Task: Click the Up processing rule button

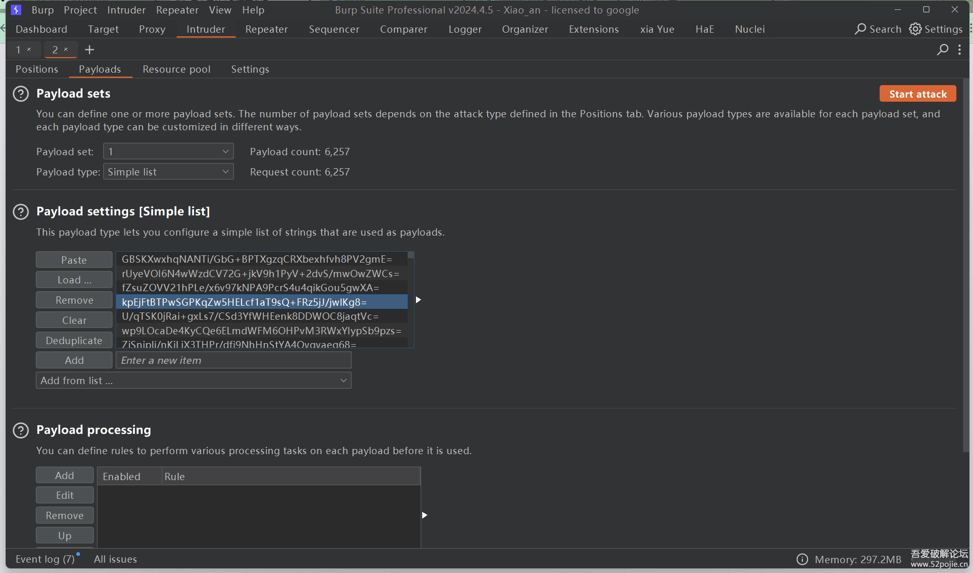Action: click(x=65, y=536)
